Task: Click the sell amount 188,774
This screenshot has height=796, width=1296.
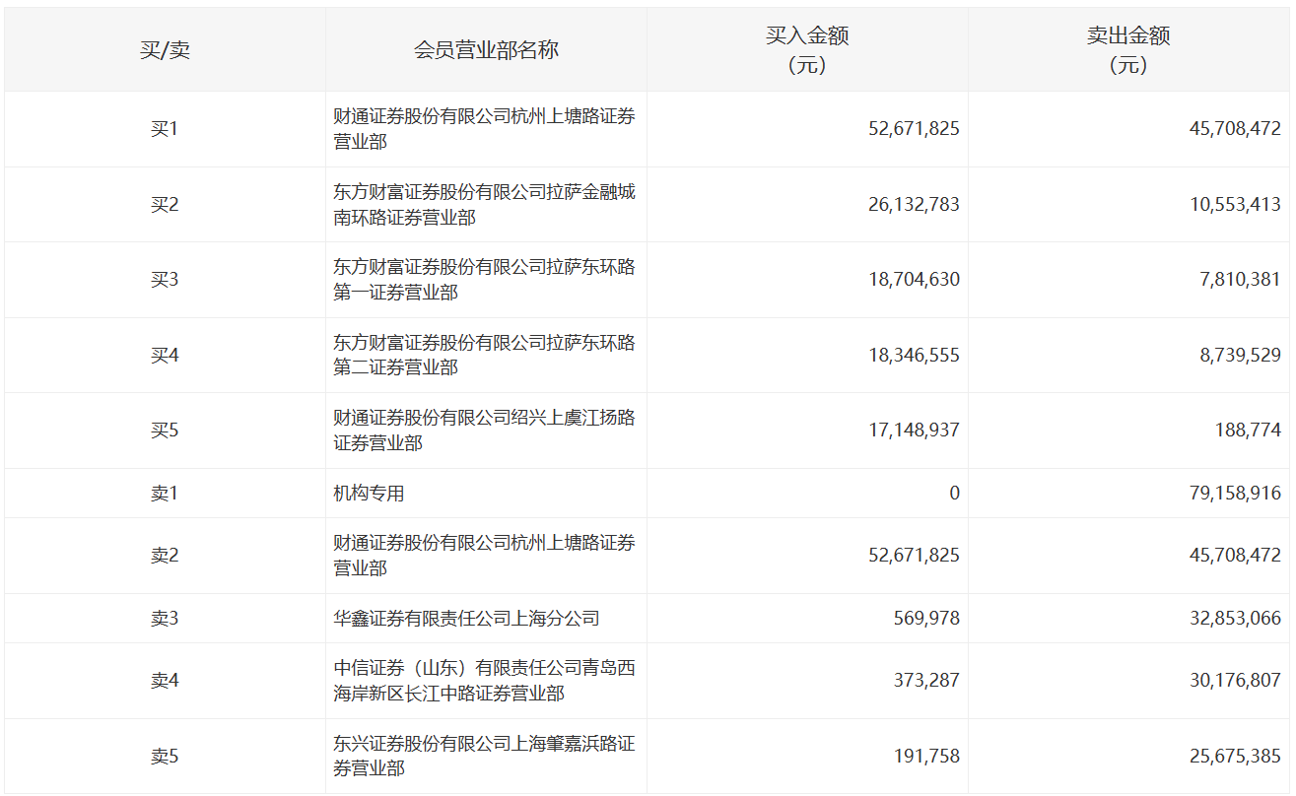Action: 1250,431
